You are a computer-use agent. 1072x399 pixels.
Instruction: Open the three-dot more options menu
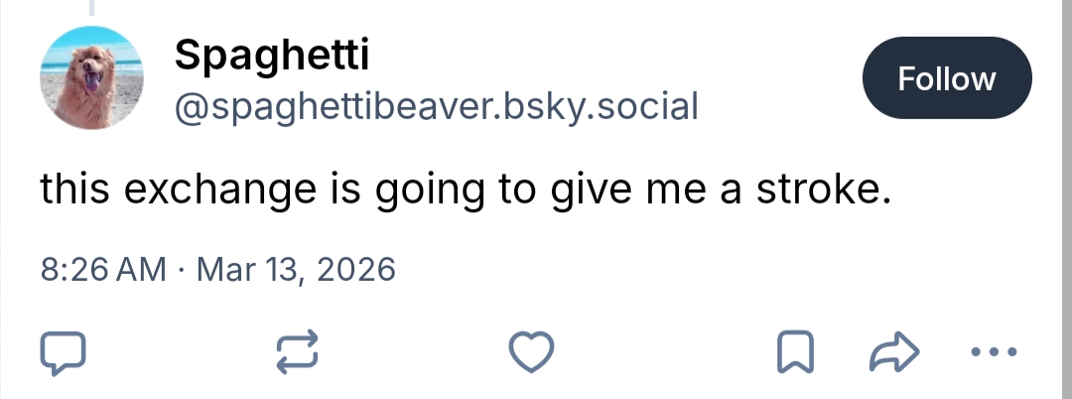point(991,351)
